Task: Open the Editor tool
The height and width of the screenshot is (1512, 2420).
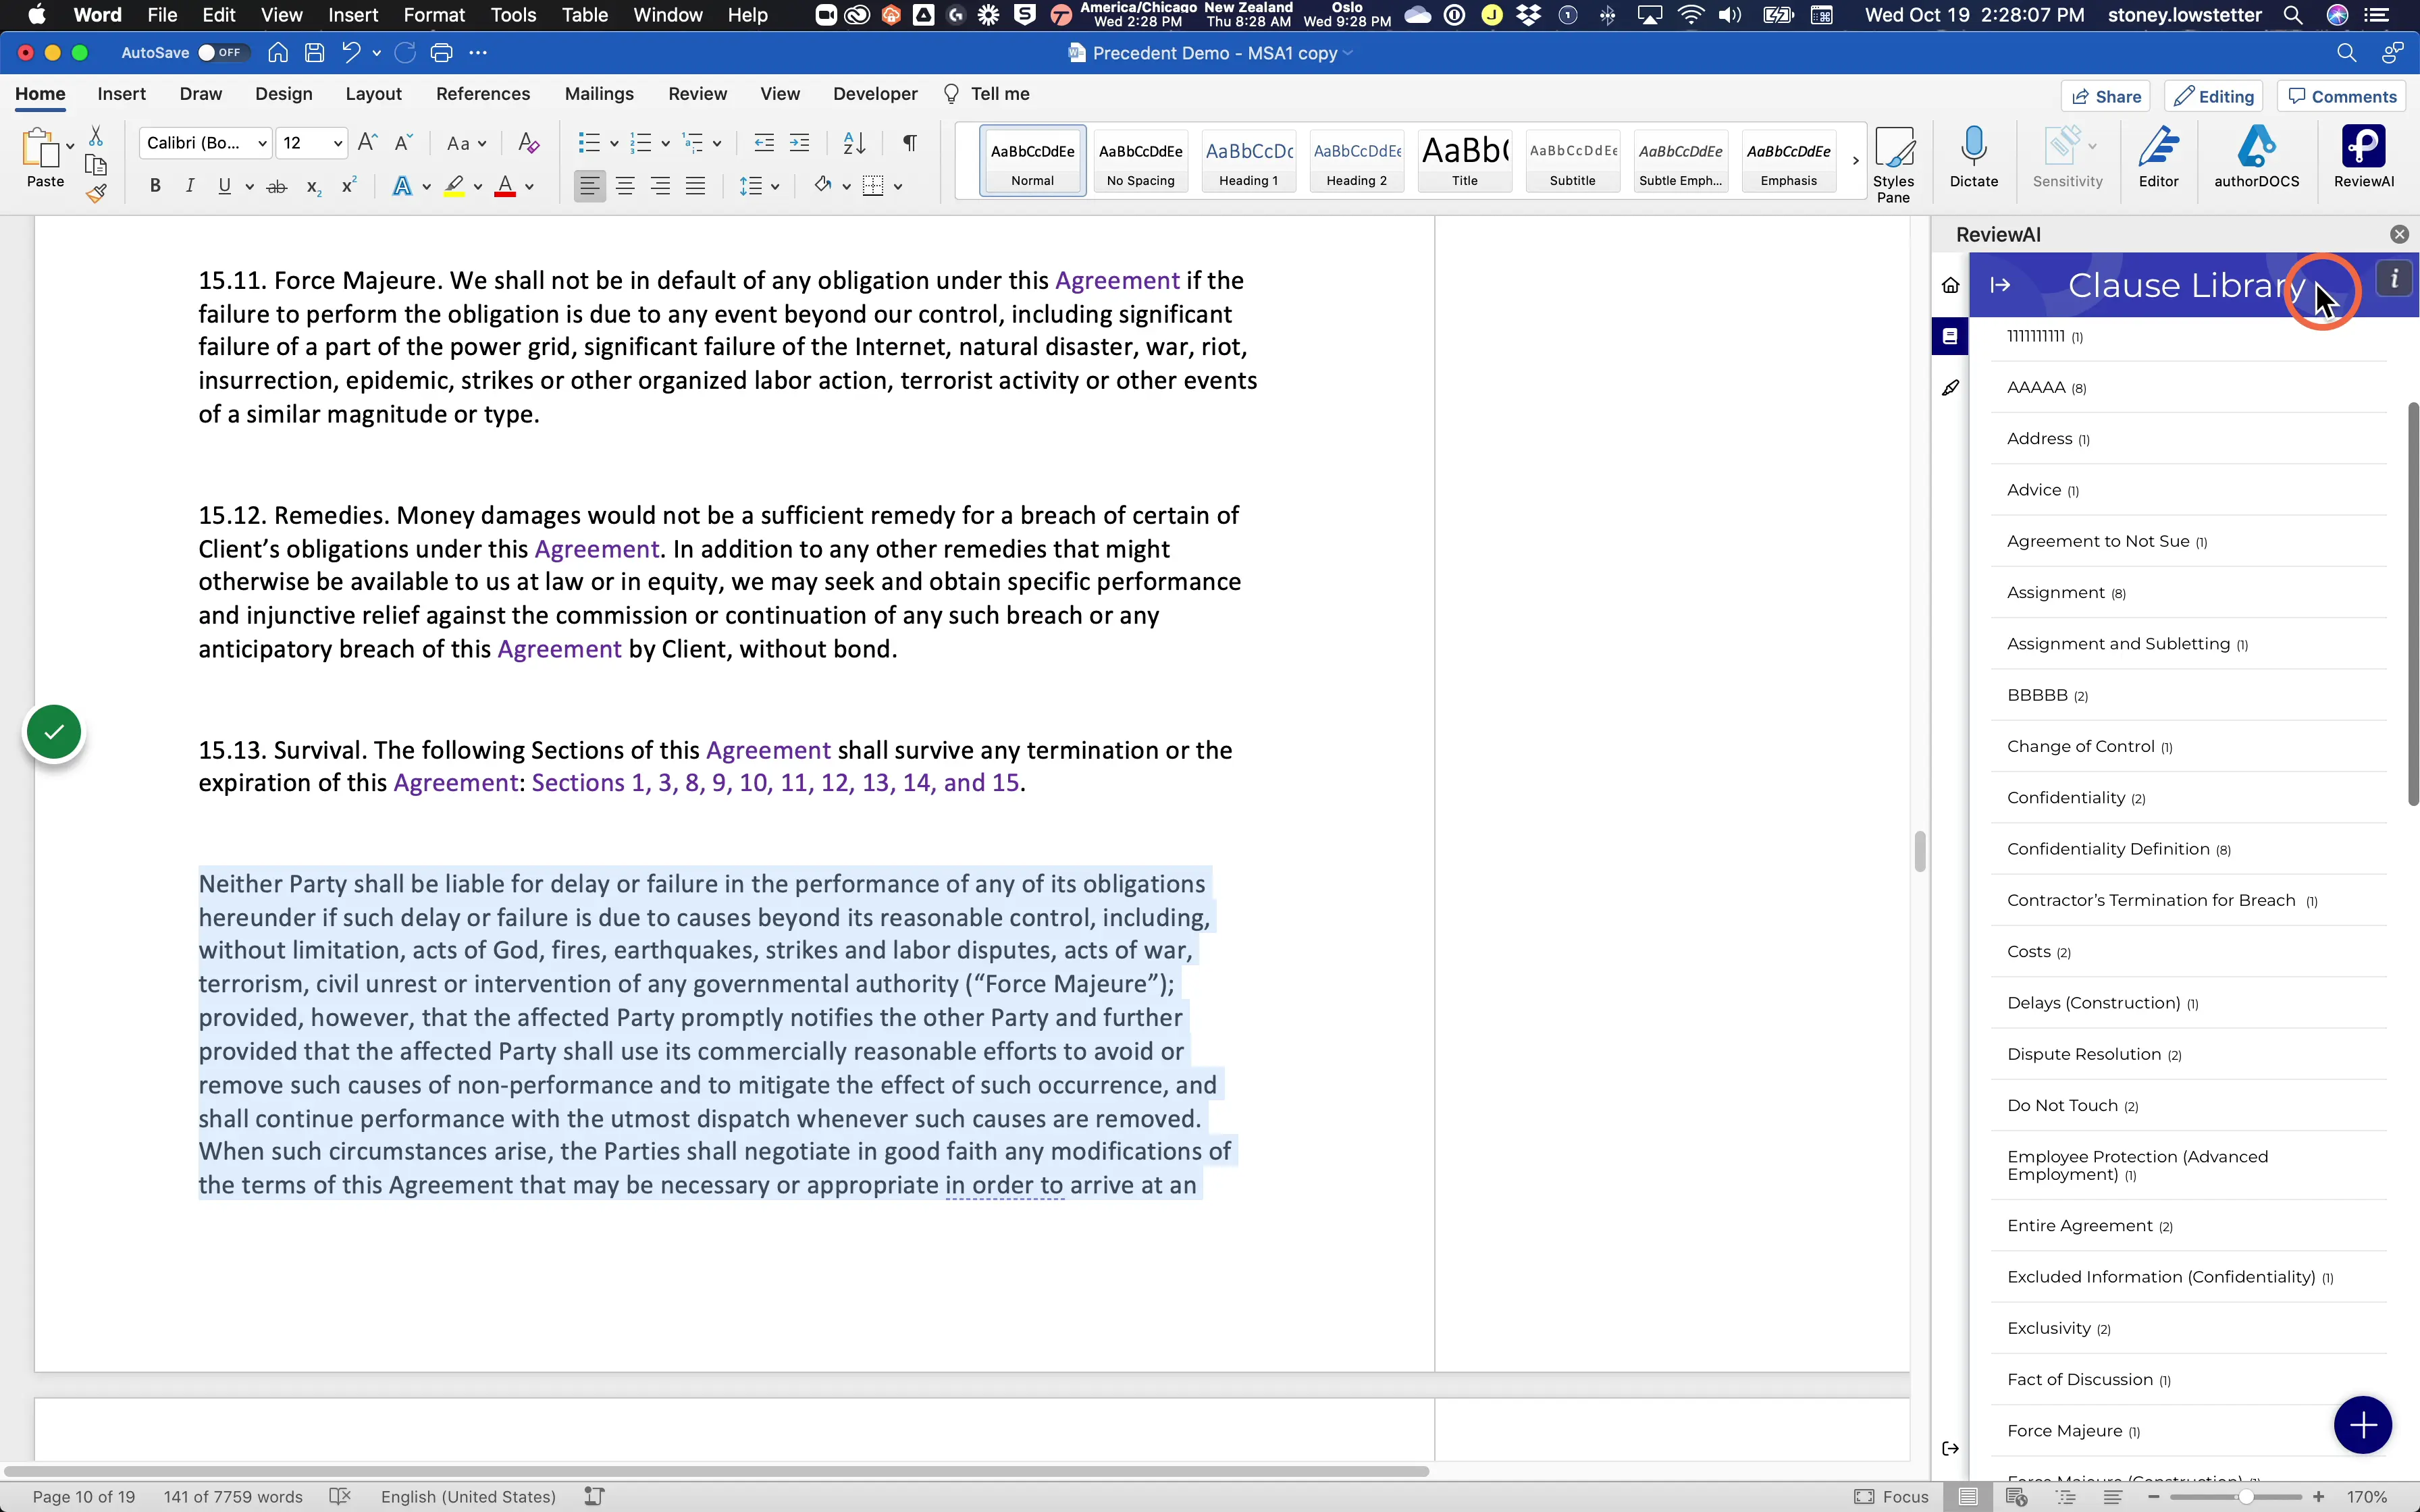Action: 2158,157
